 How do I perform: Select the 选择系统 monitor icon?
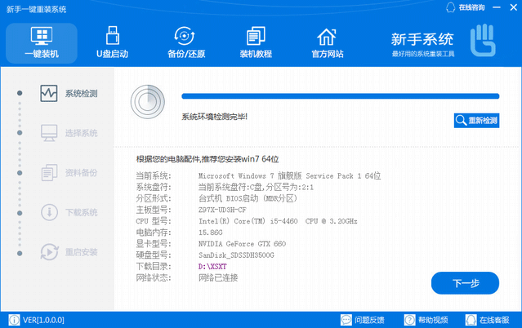49,133
